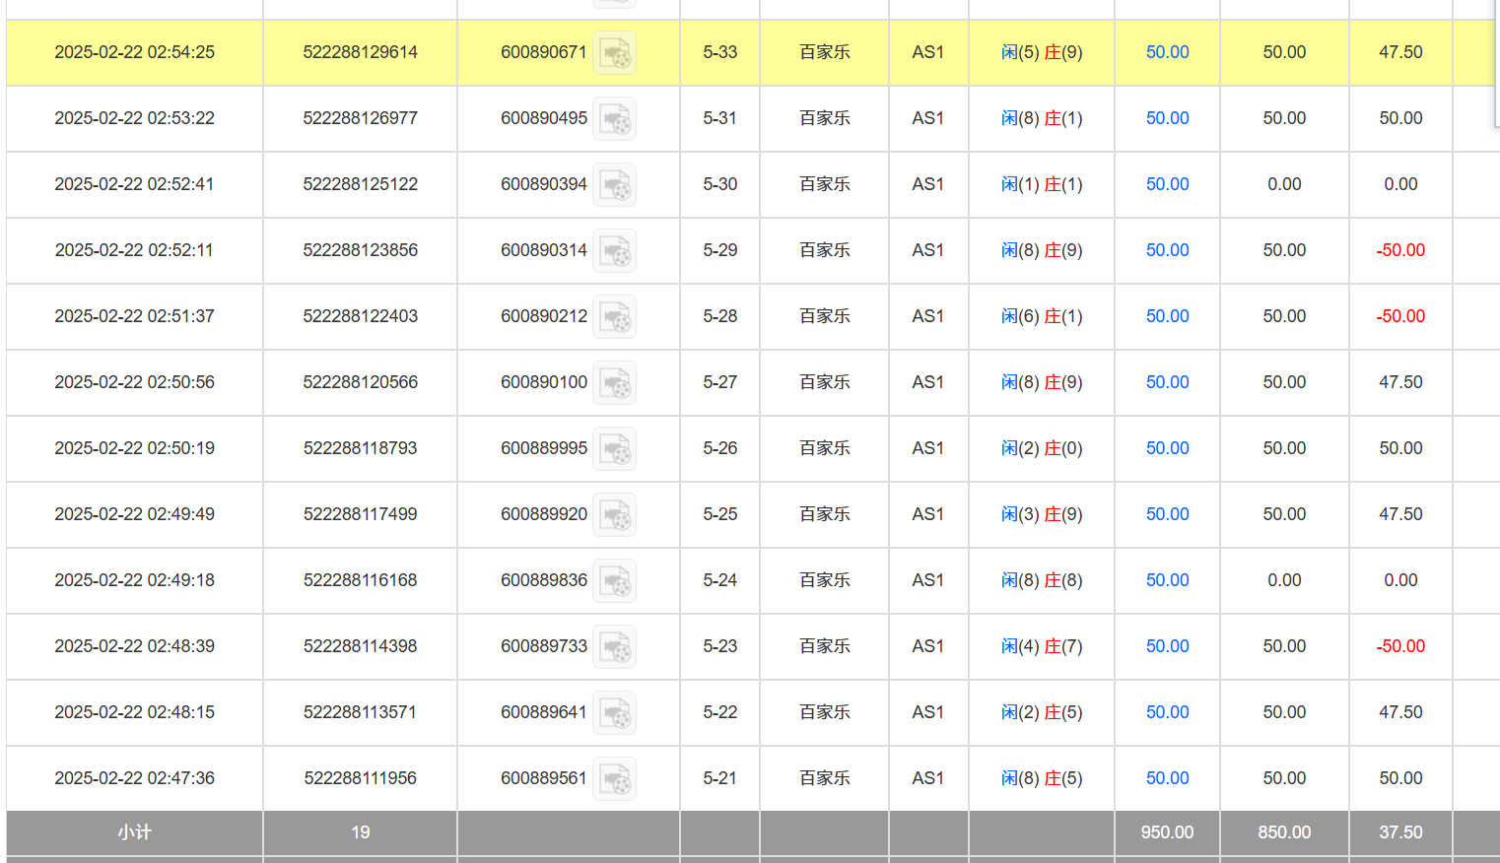Click blue 50.00 amount in round 5-21 row
1500x863 pixels.
(1167, 778)
